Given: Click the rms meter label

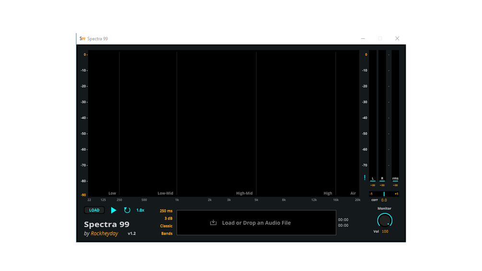Looking at the screenshot, I should pyautogui.click(x=395, y=178).
